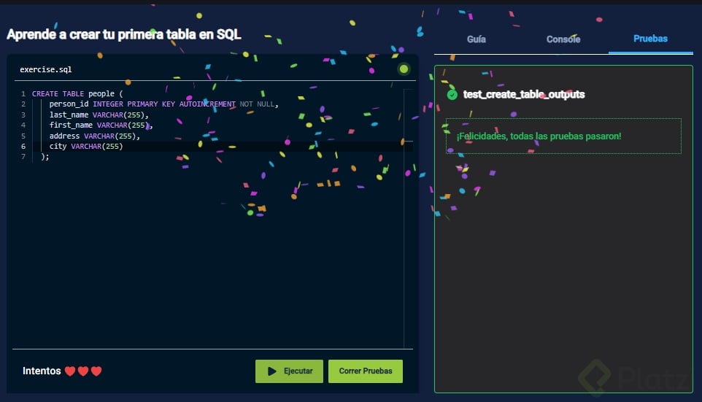Click the person_id line of code
The image size is (702, 402).
click(x=164, y=104)
